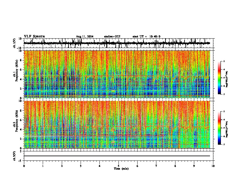Image resolution: width=240 pixels, height=186 pixels.
Task: Click the ch.2 color scale bar
Action: pyautogui.click(x=219, y=128)
